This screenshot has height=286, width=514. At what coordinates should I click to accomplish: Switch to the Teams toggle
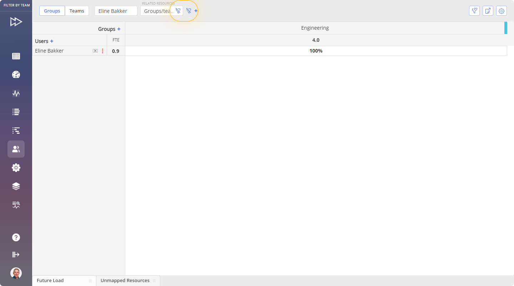click(77, 11)
